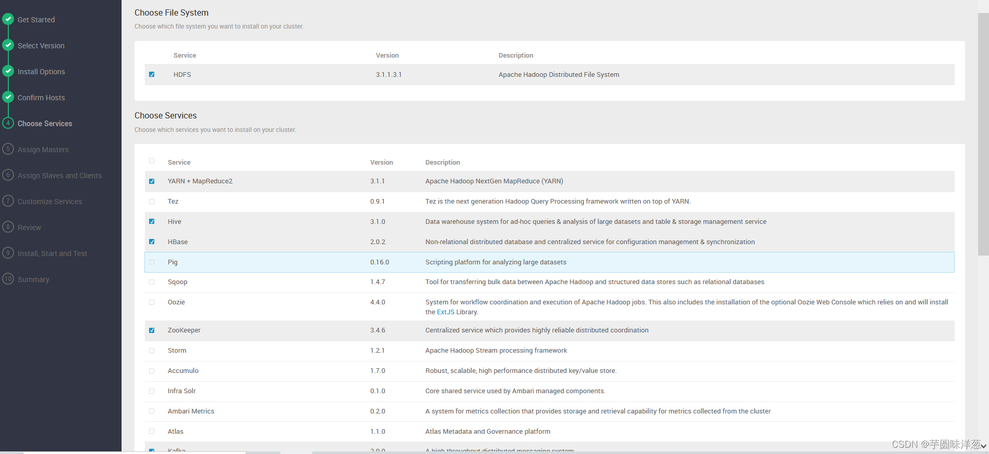Screen dimensions: 989x454
Task: Click the Confirm Hosts green check icon
Action: pyautogui.click(x=8, y=97)
